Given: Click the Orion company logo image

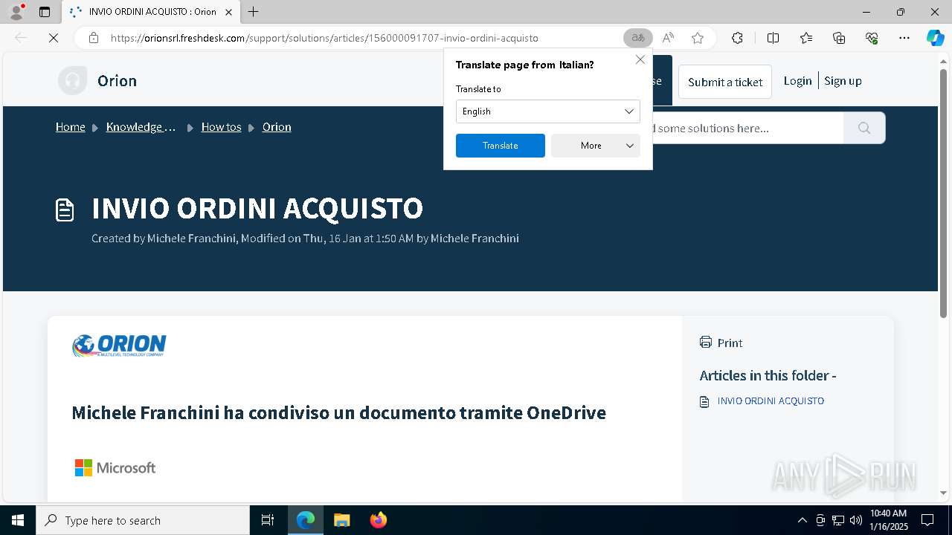Looking at the screenshot, I should click(x=119, y=346).
